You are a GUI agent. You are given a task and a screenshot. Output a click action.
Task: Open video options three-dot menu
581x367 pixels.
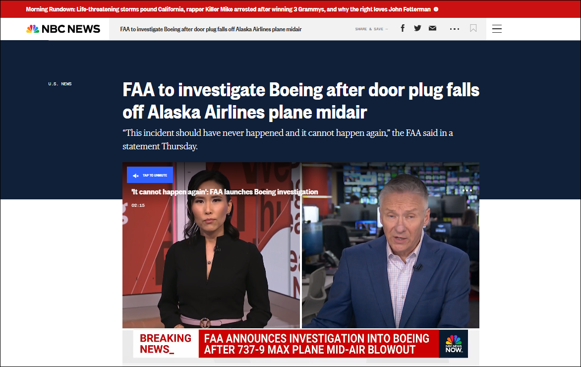(467, 190)
